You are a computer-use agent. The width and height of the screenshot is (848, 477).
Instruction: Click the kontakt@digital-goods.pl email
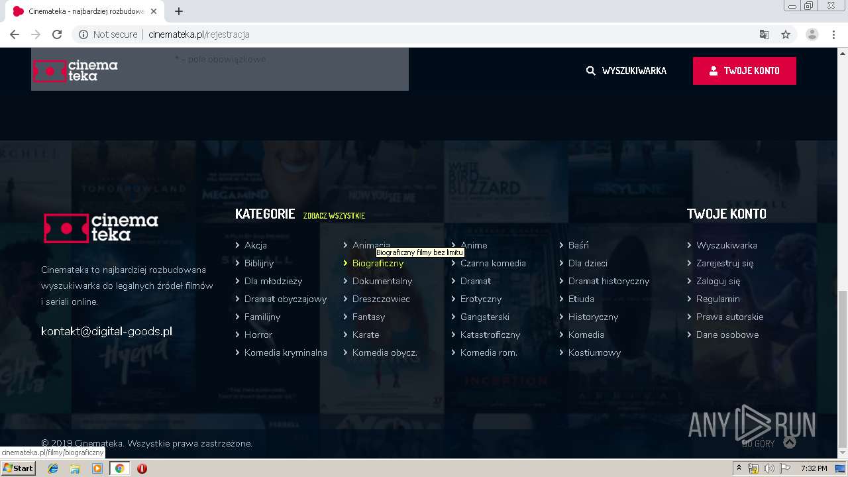(107, 331)
